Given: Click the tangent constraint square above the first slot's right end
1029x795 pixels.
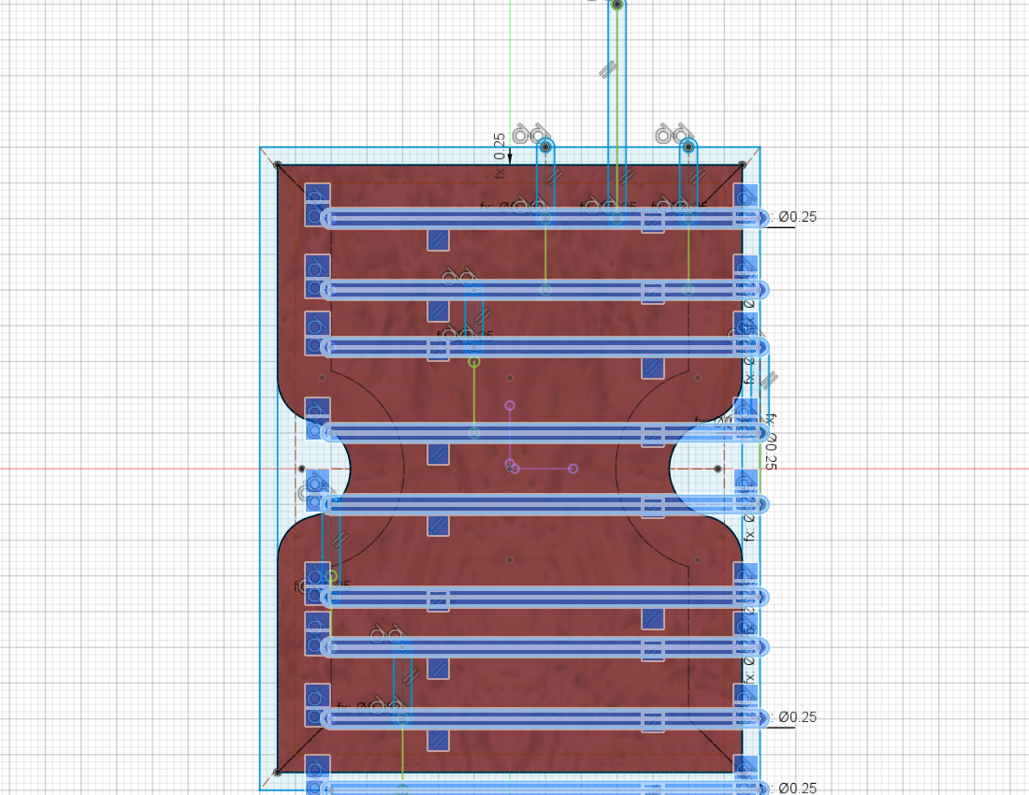Looking at the screenshot, I should coord(746,195).
